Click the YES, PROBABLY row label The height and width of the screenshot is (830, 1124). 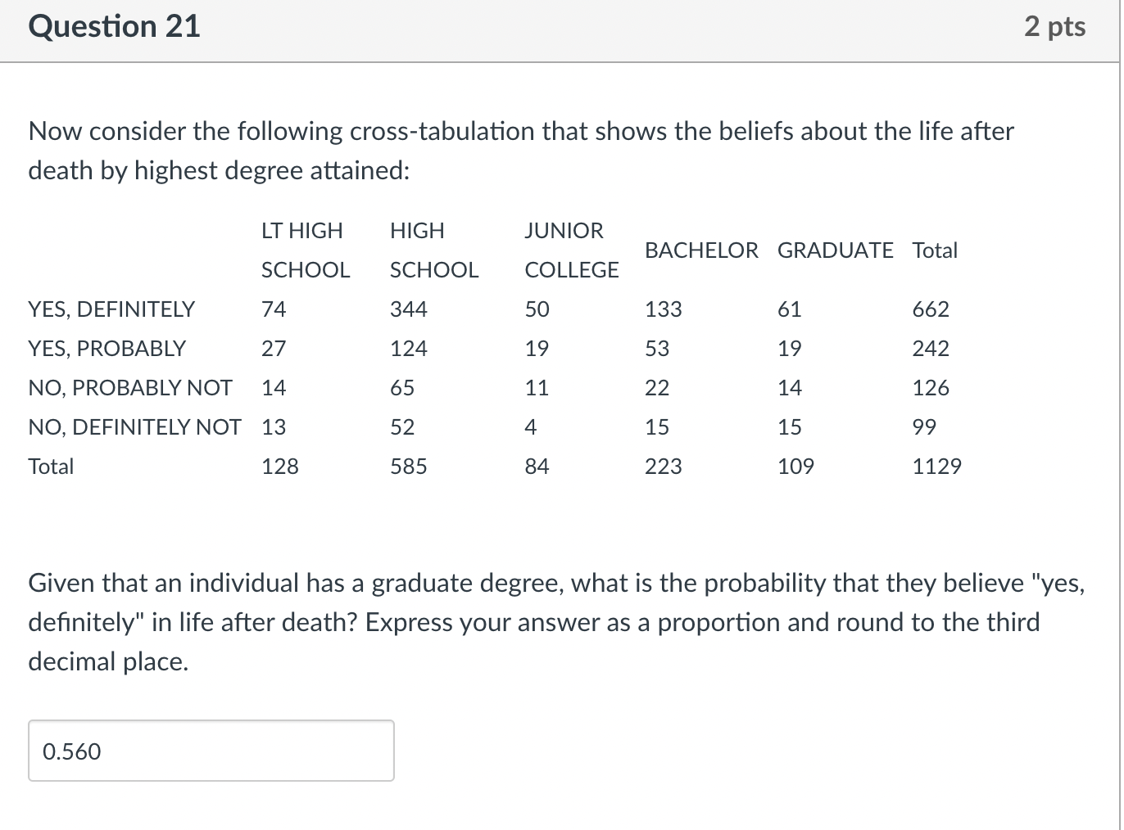pos(107,349)
